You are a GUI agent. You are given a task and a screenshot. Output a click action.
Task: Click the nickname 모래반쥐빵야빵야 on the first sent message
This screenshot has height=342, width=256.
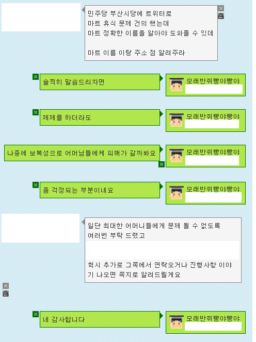click(213, 81)
